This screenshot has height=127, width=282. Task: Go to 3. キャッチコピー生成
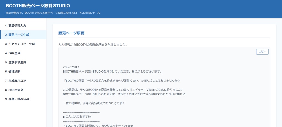click(23, 44)
